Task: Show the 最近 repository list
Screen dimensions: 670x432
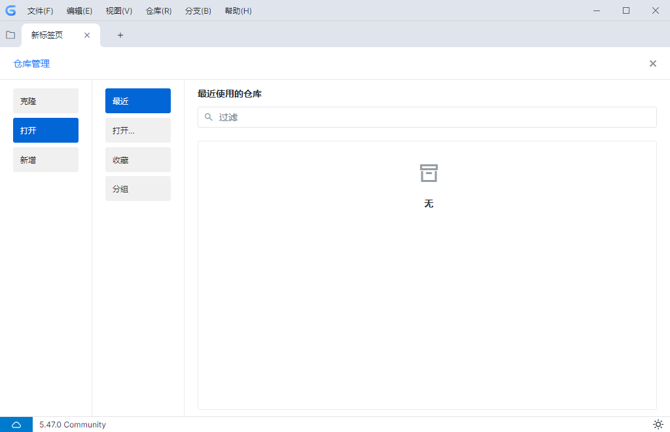Action: point(138,101)
